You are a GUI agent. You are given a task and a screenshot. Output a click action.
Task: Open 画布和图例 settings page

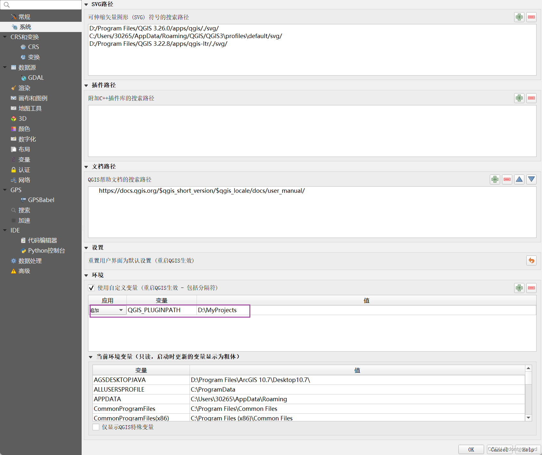point(33,98)
